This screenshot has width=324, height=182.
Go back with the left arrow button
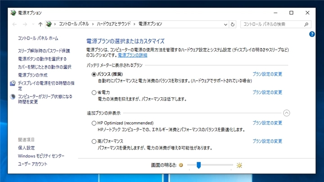14,24
